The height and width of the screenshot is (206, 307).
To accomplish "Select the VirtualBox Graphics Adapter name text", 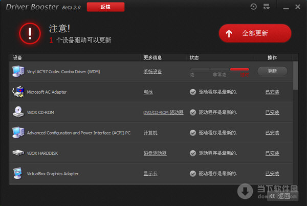I will click(53, 174).
